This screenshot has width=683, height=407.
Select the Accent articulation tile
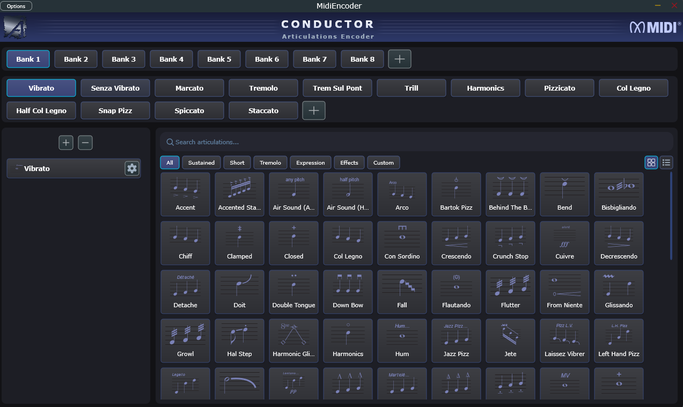[185, 194]
